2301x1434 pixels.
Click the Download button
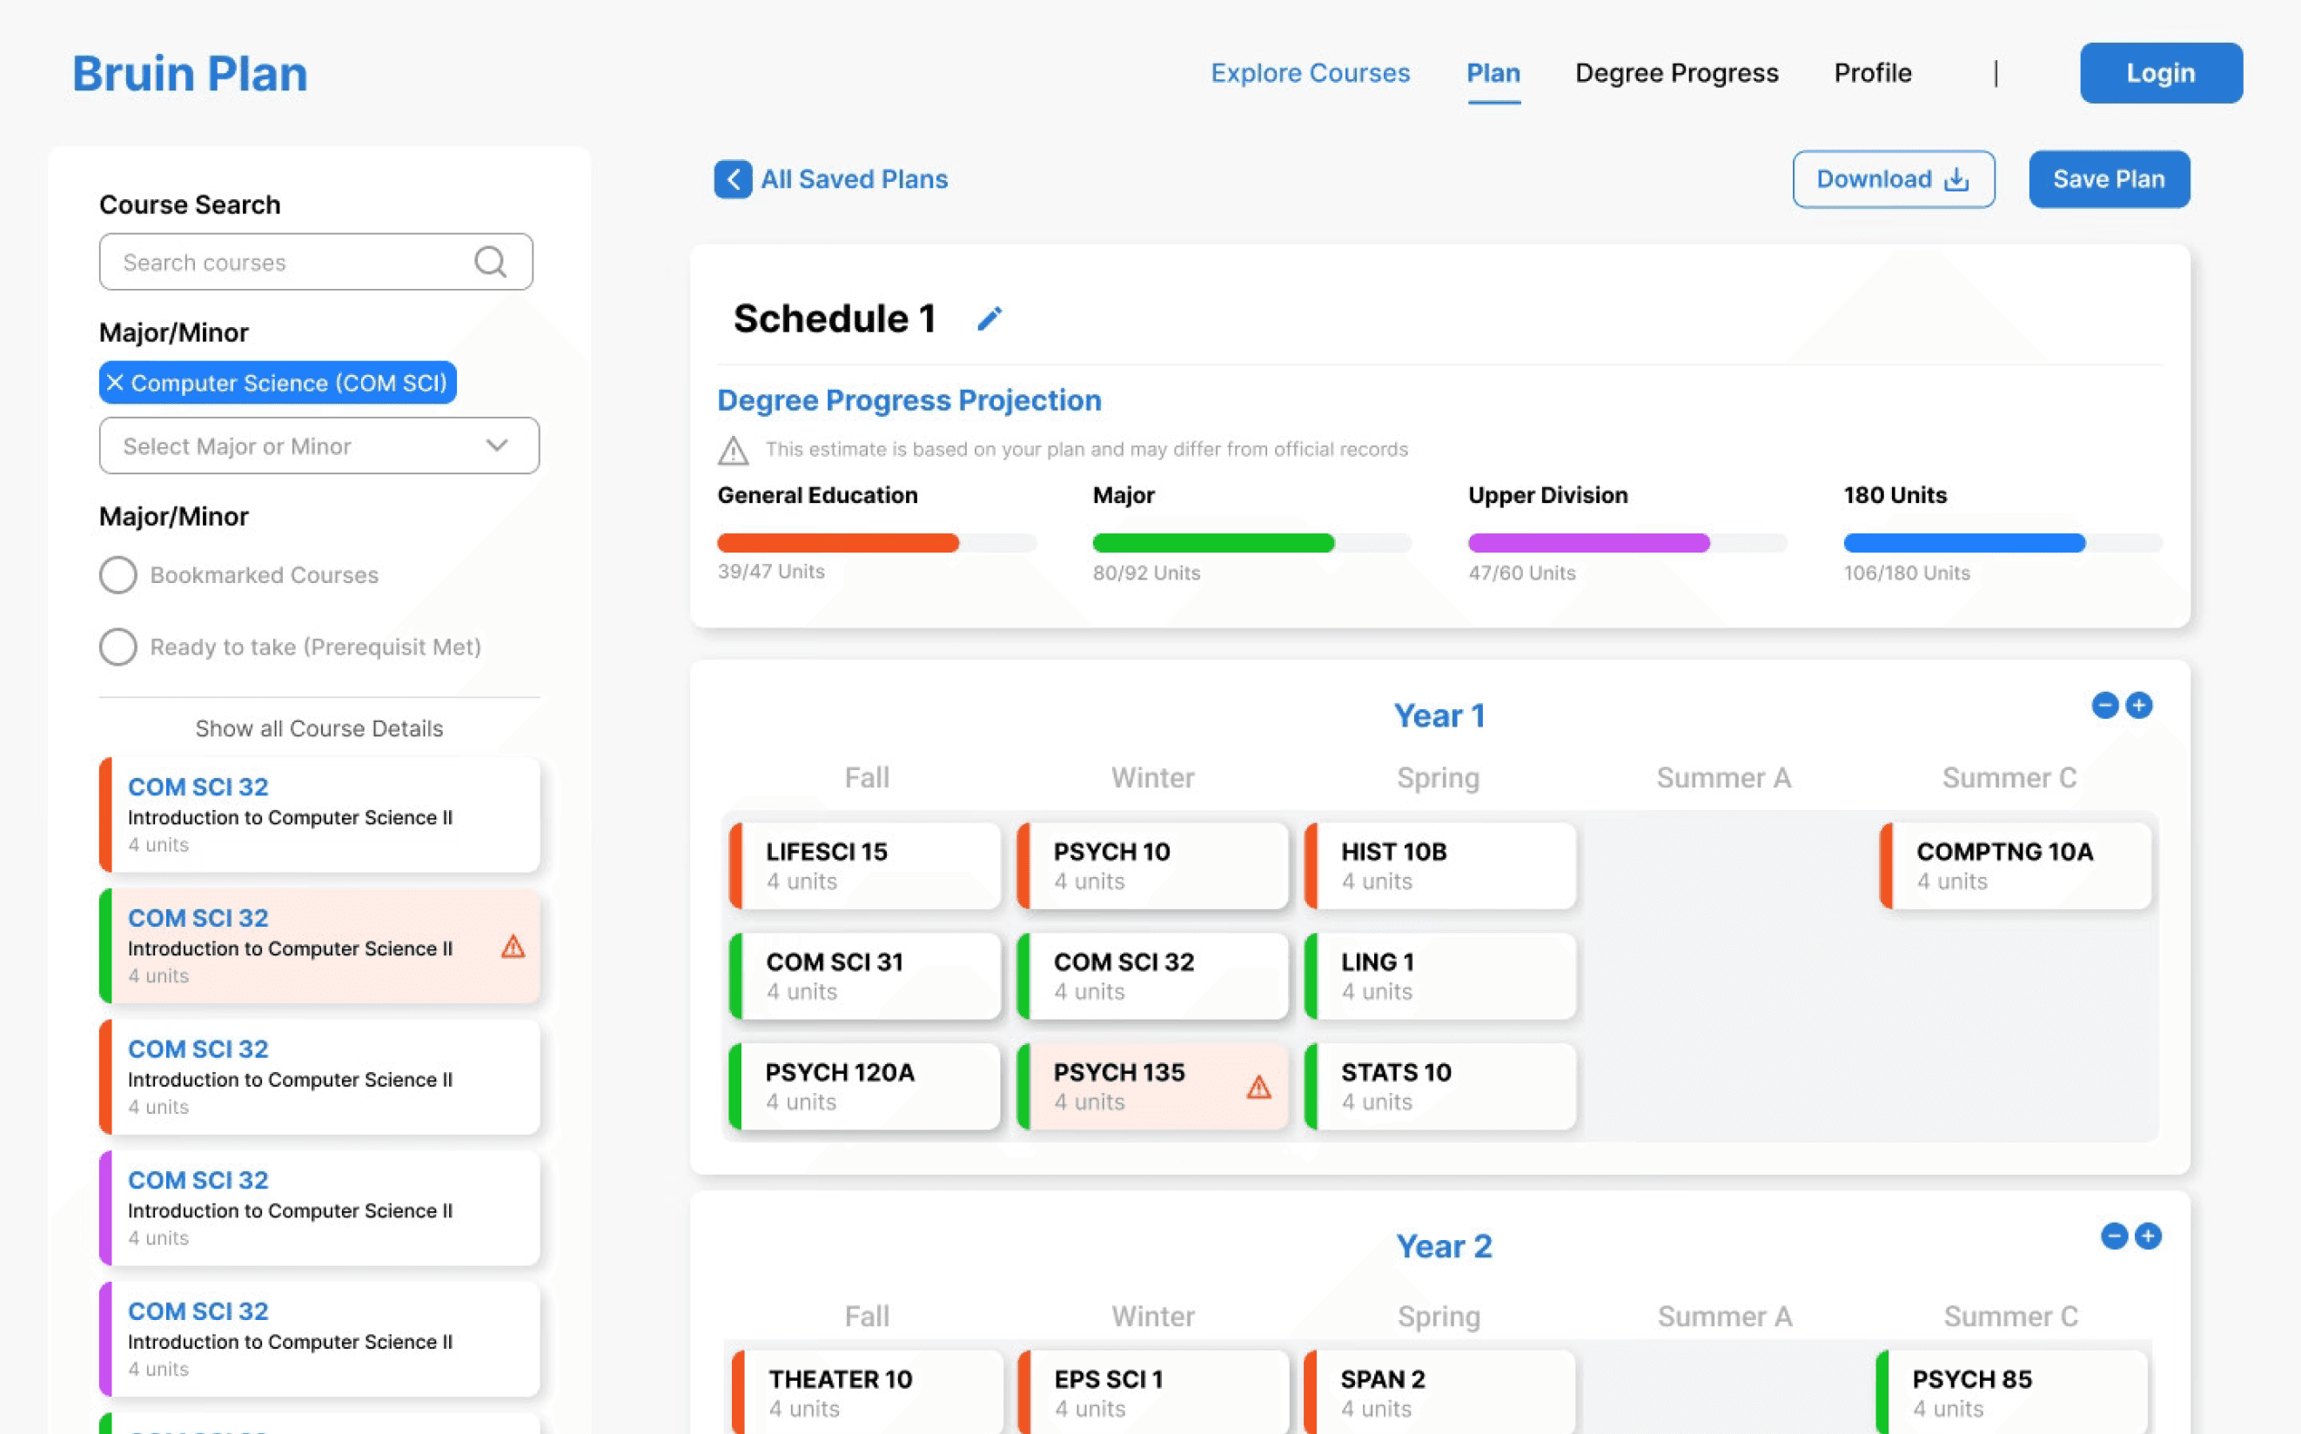point(1893,179)
